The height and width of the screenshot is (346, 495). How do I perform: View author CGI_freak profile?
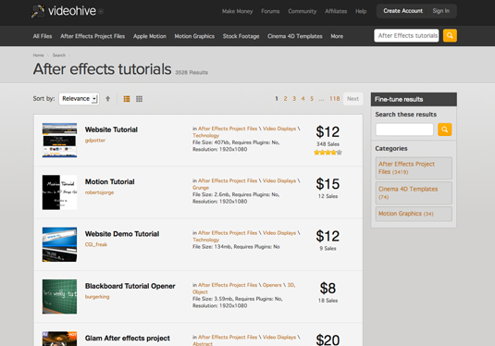[x=96, y=244]
